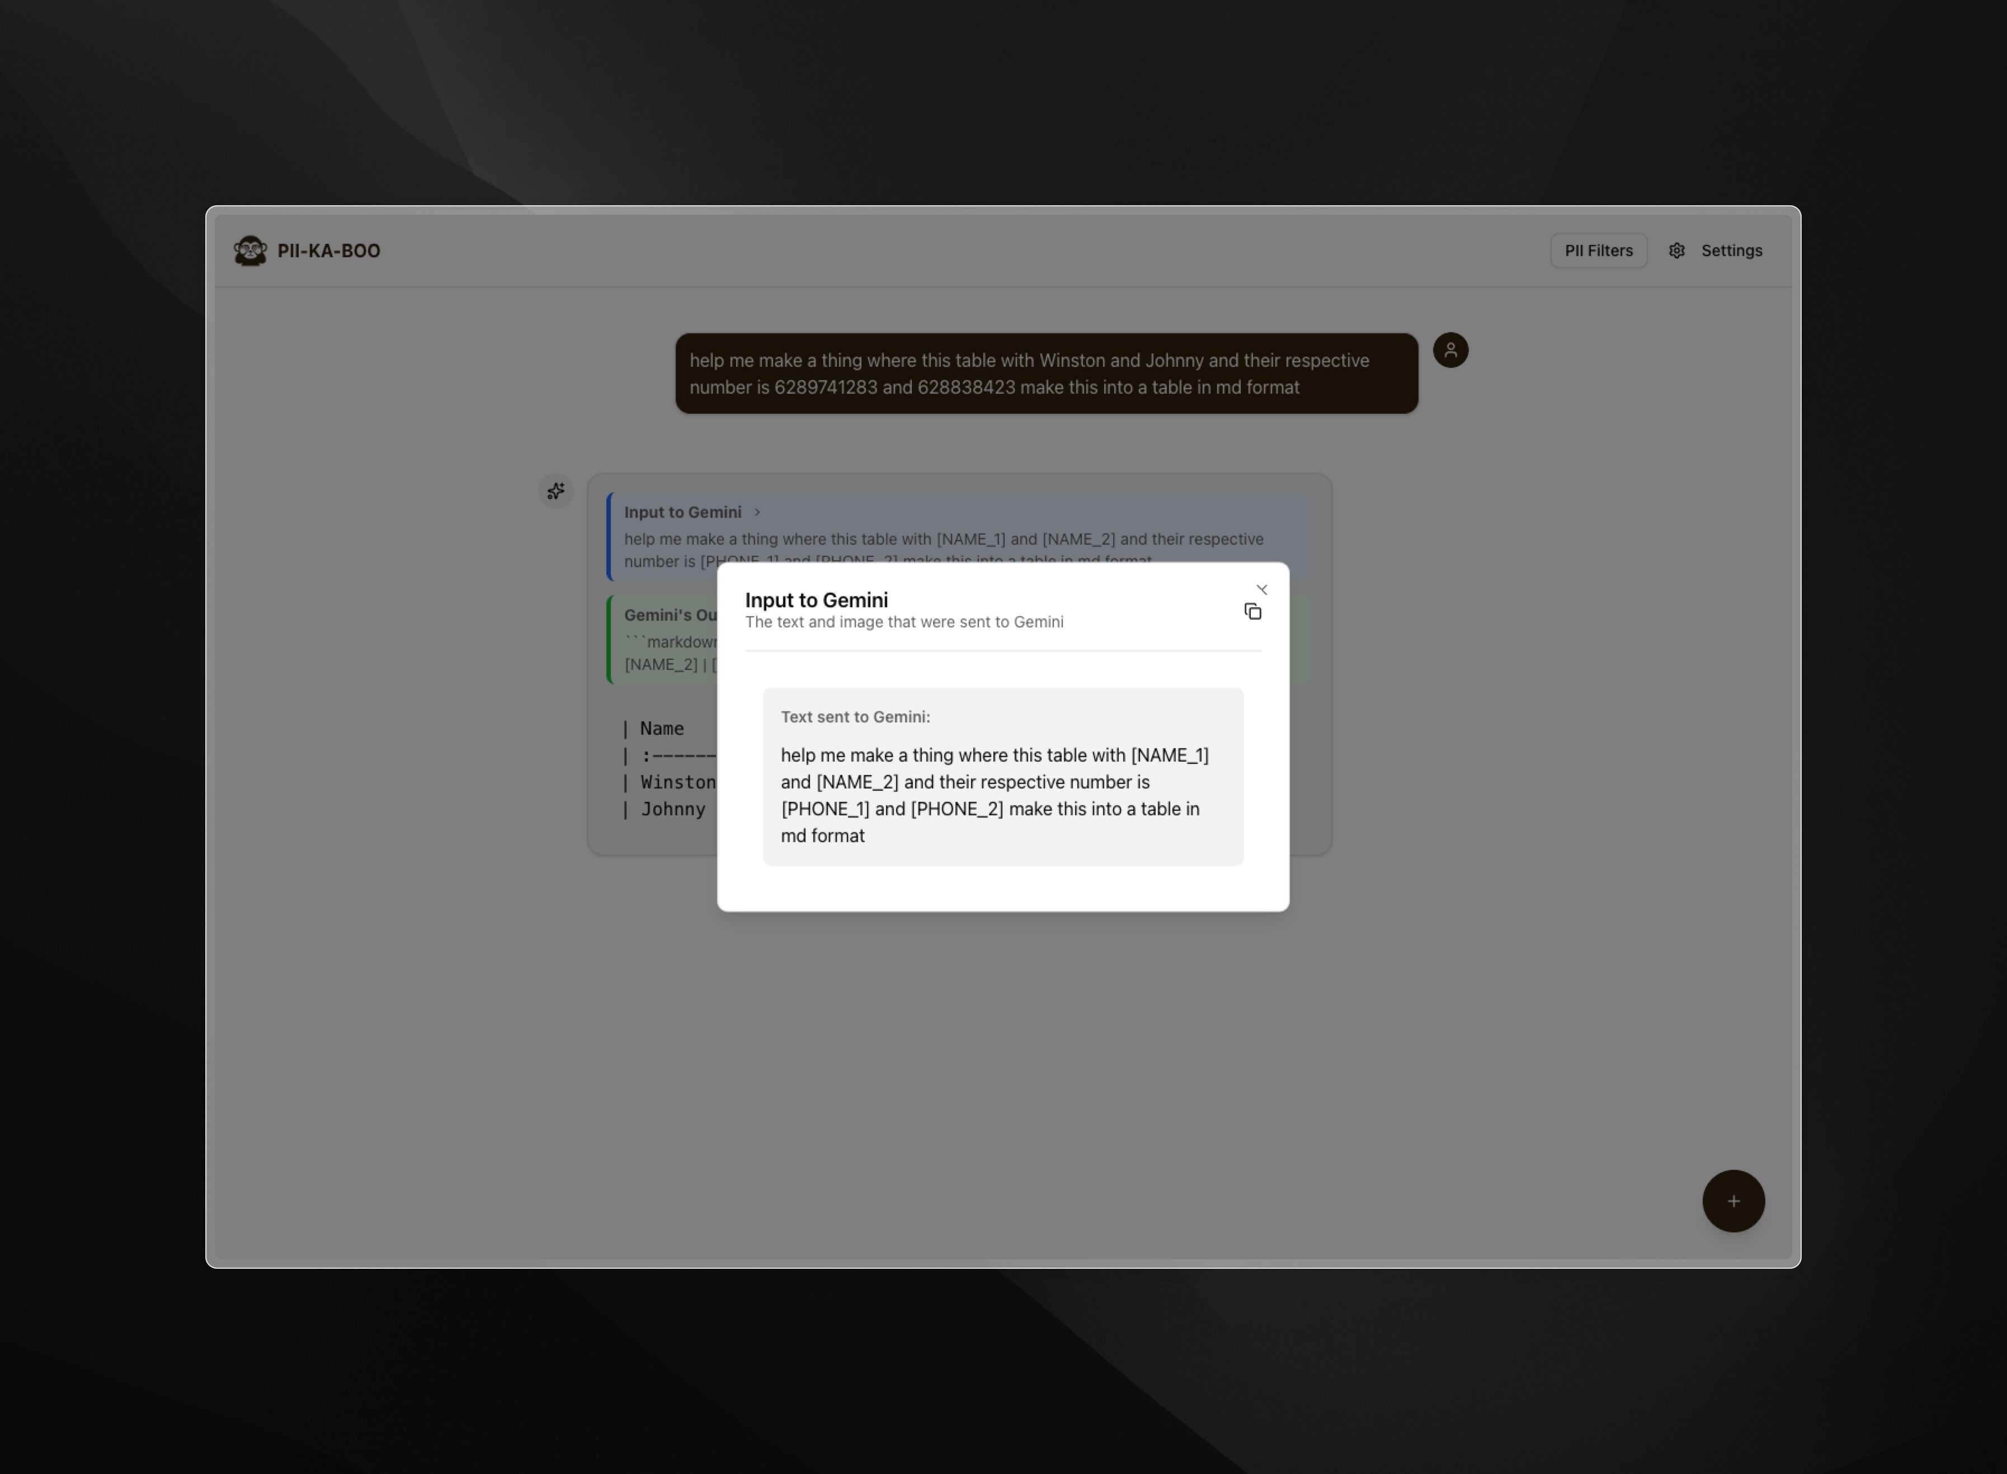Click the redacted preview text under Input to Gemini
This screenshot has height=1474, width=2007.
point(943,540)
